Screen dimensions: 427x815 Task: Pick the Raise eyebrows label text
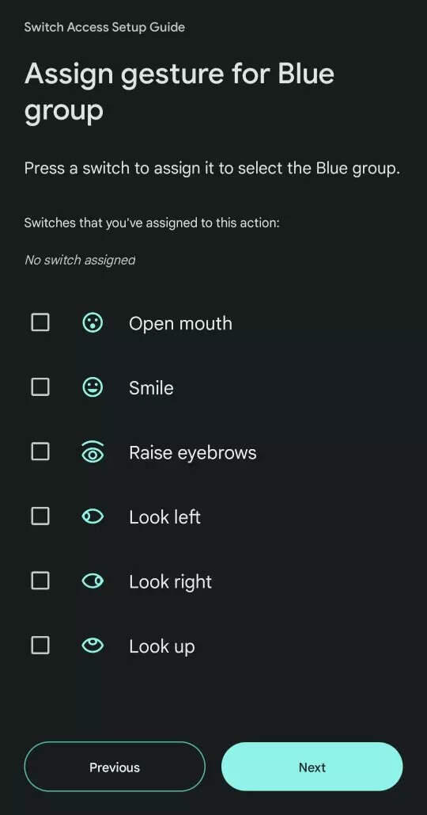pos(193,453)
